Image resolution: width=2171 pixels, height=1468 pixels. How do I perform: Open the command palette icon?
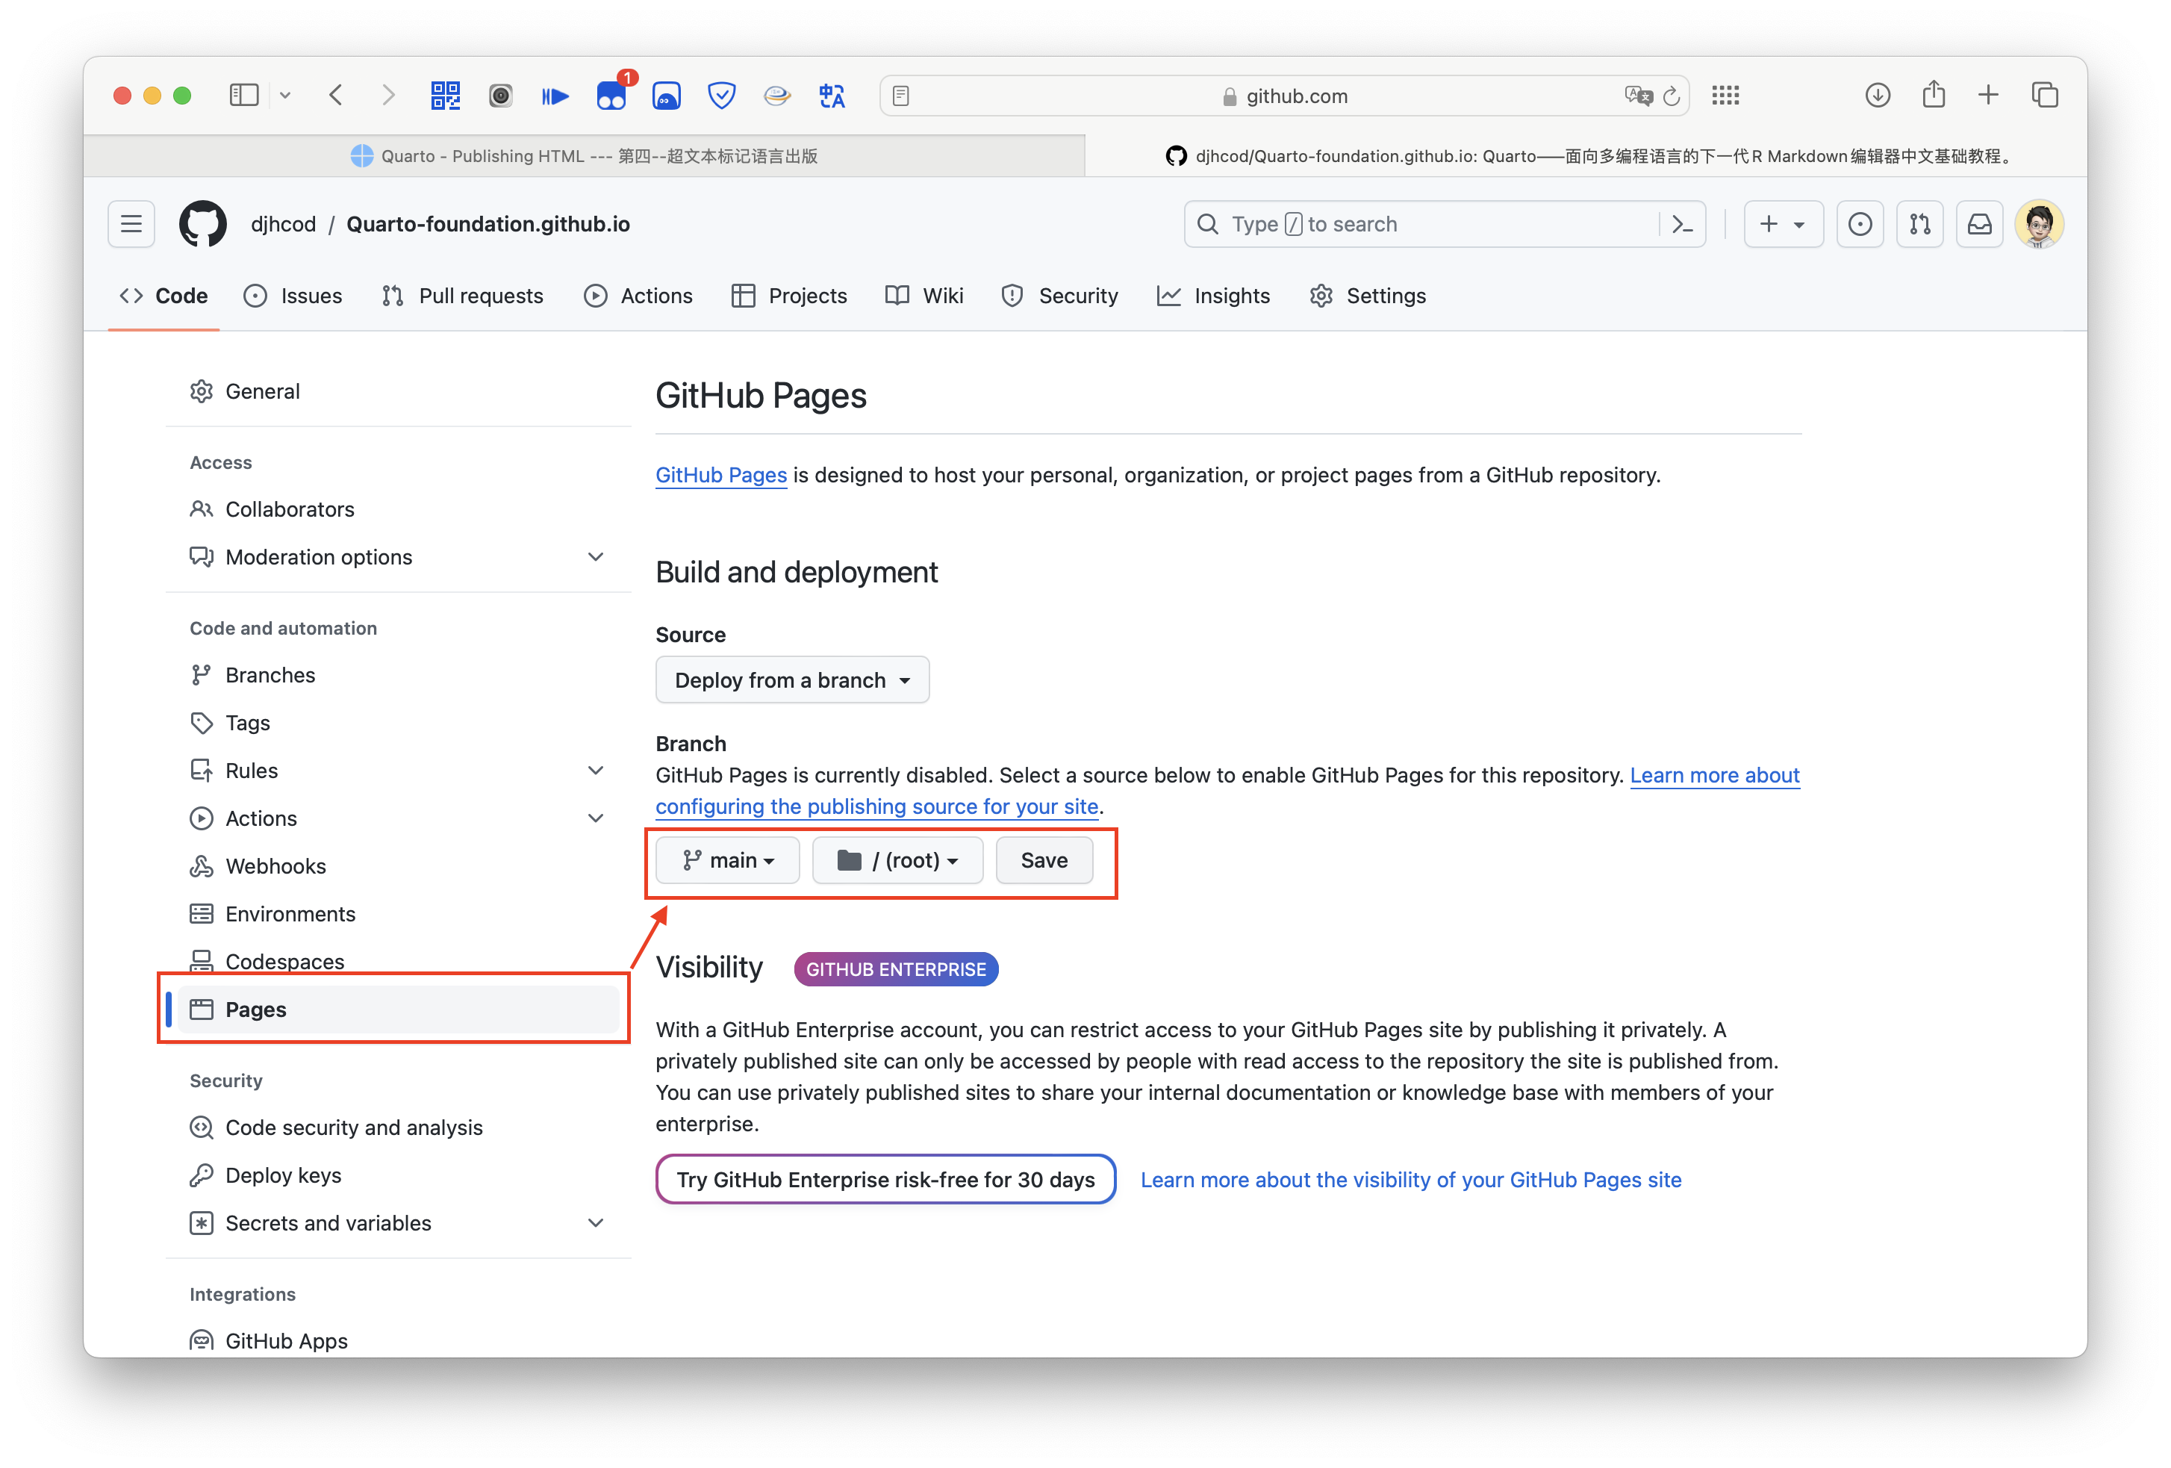point(1683,224)
